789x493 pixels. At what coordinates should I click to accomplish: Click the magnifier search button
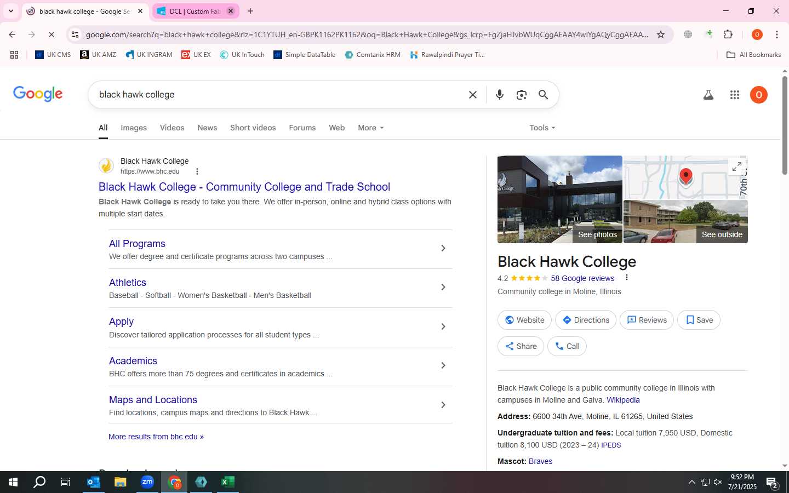[543, 95]
